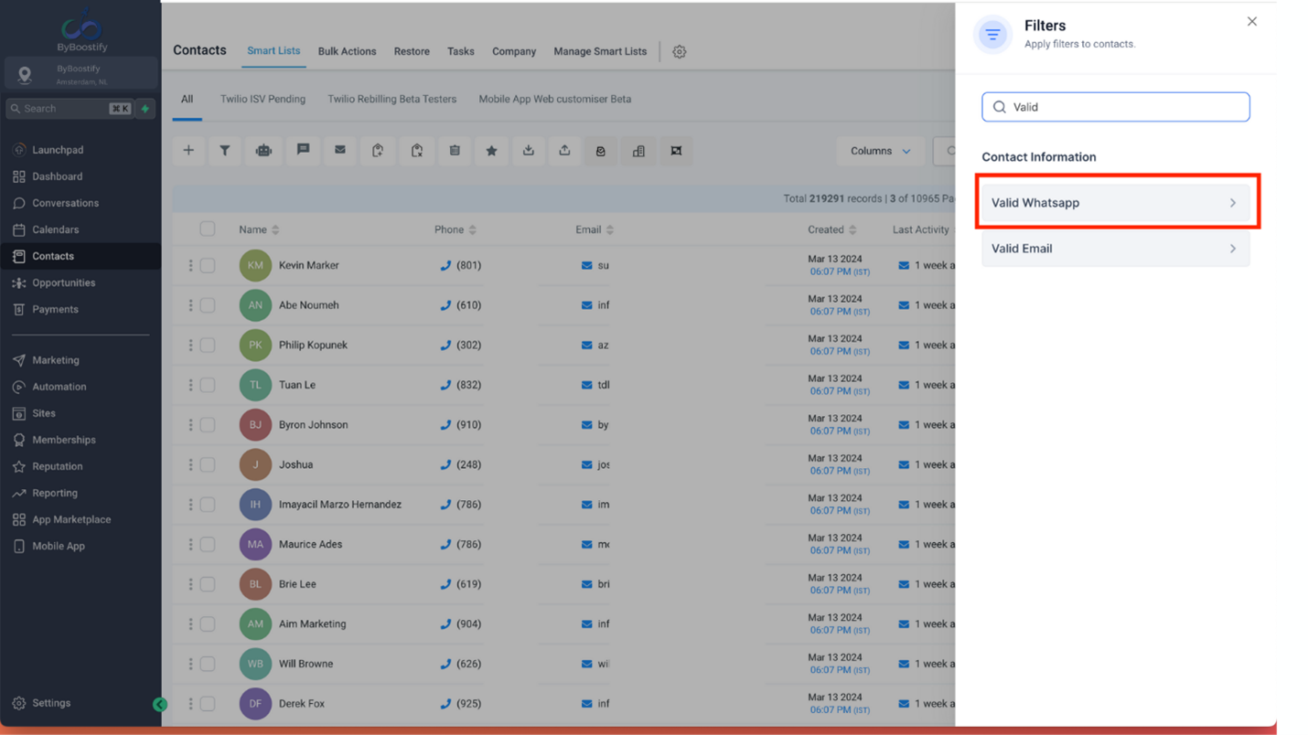This screenshot has width=1308, height=735.
Task: Click the download export toolbar icon
Action: (529, 151)
